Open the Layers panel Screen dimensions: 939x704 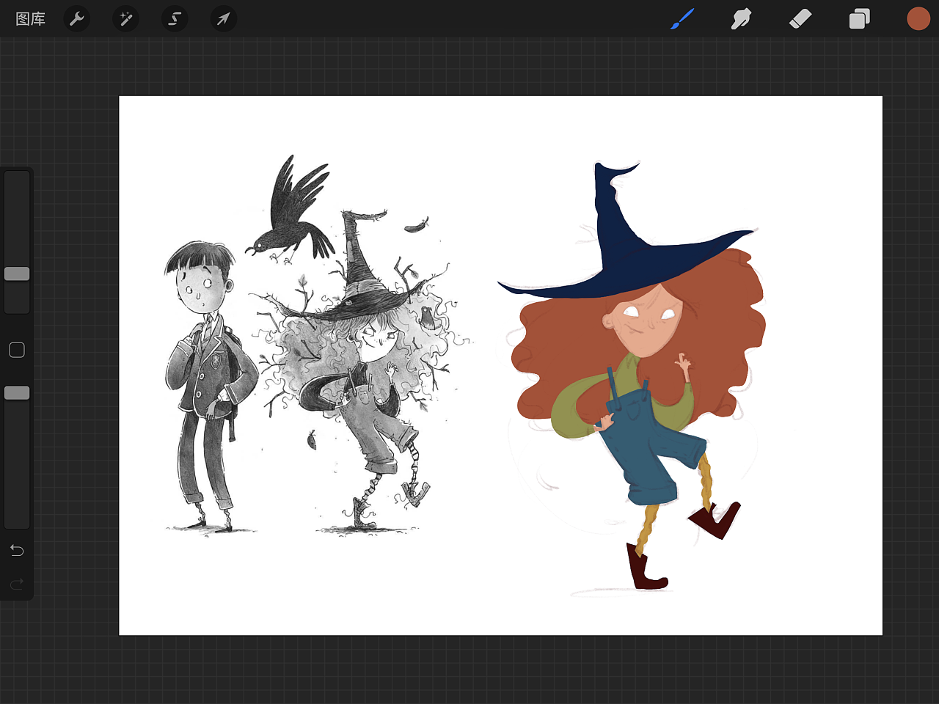pyautogui.click(x=859, y=19)
